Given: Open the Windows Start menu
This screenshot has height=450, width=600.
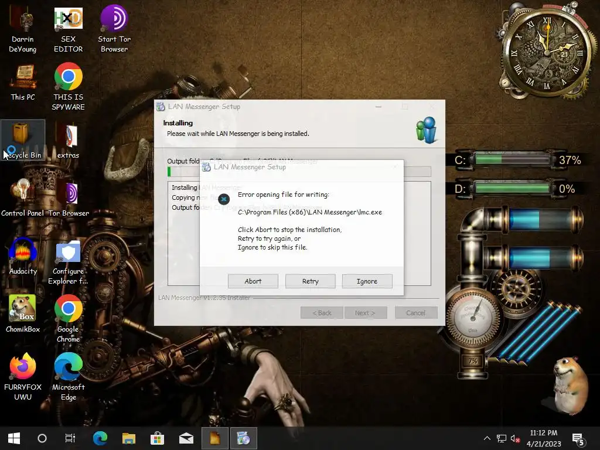Looking at the screenshot, I should pos(14,438).
